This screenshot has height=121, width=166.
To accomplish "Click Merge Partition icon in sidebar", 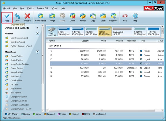I will (x=7, y=73).
